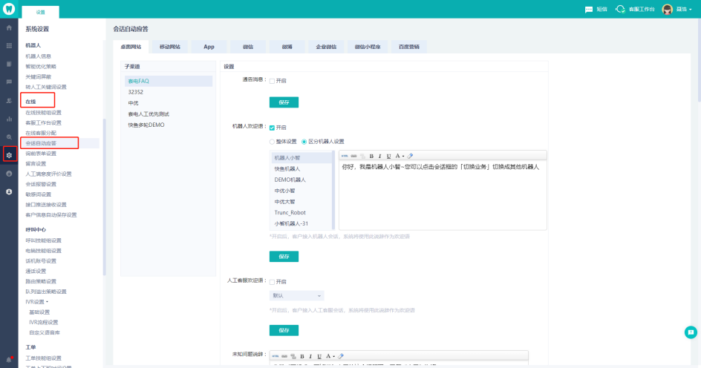
Task: Open the settings gear in left sidebar
Action: [x=9, y=154]
